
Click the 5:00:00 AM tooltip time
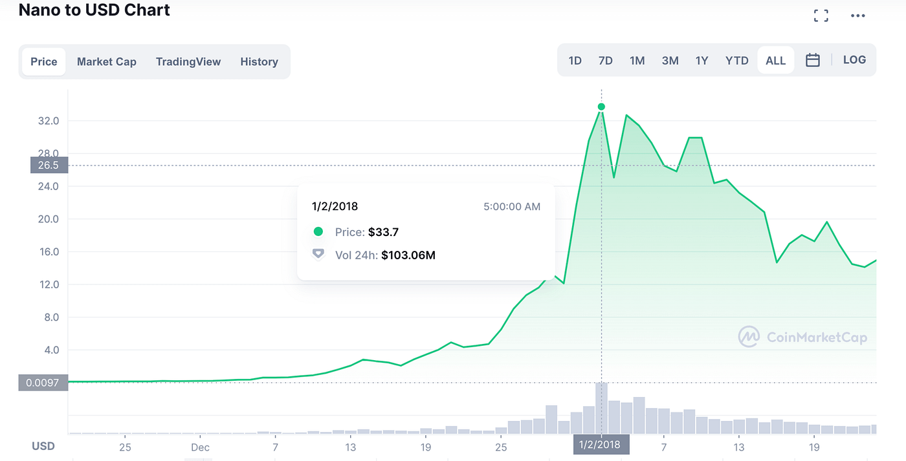[512, 207]
